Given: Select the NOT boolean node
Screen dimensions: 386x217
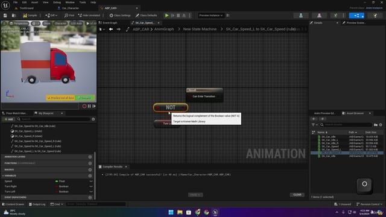Looking at the screenshot, I should tap(171, 107).
